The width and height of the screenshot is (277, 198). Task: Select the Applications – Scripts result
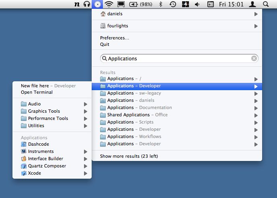[x=177, y=122]
